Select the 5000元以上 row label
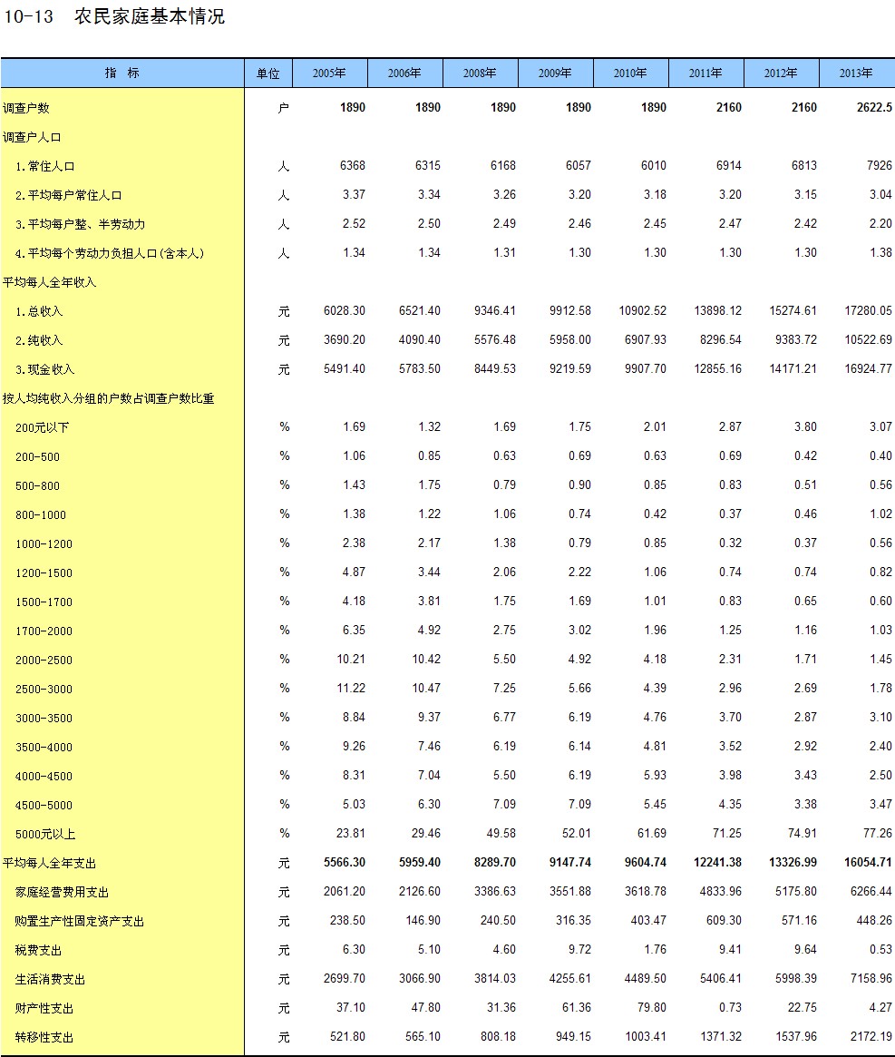The height and width of the screenshot is (1057, 895). click(45, 834)
